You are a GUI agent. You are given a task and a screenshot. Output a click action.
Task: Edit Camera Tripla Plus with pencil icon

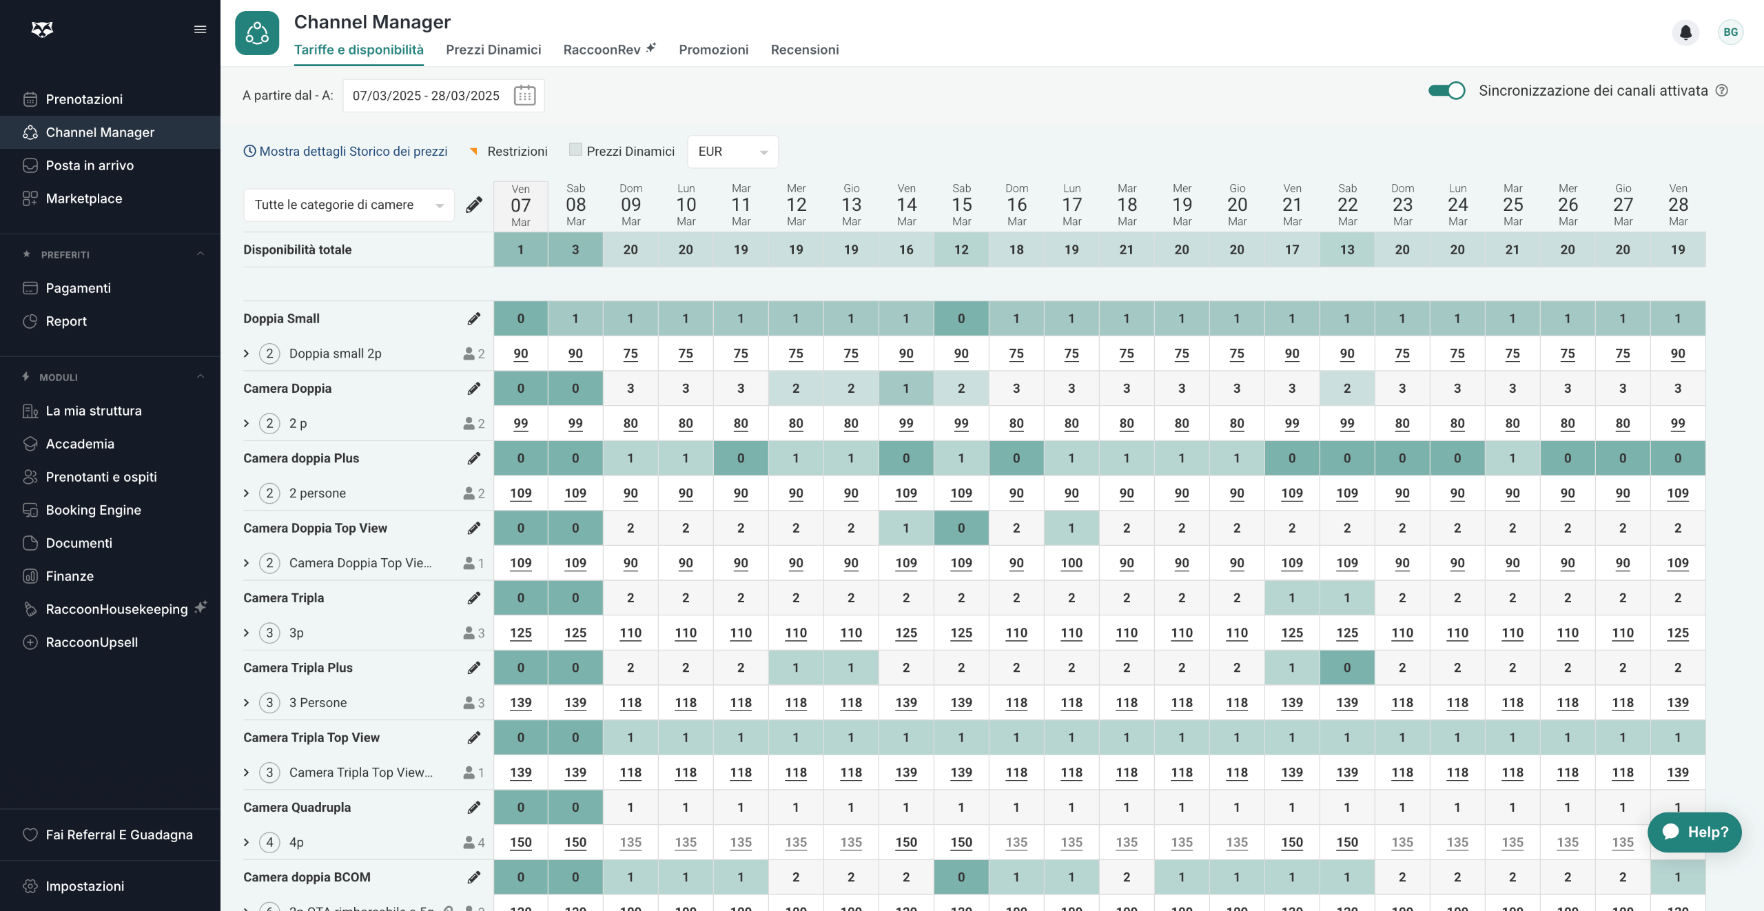tap(474, 668)
